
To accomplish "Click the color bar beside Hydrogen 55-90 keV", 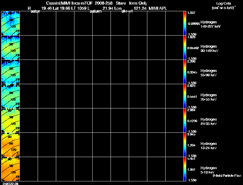I will pos(185,72).
